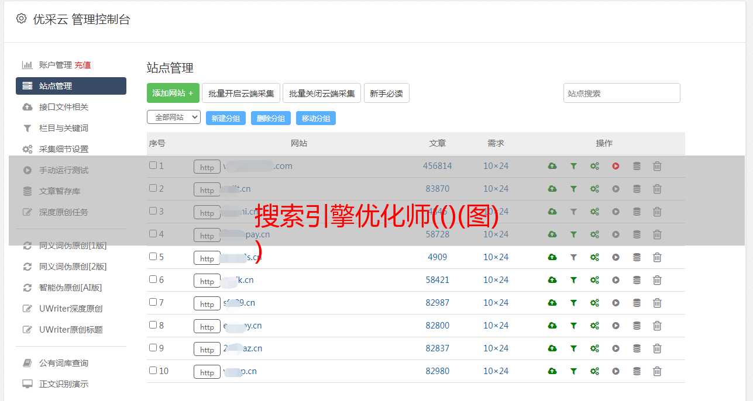Click article count 4909
753x401 pixels.
438,257
